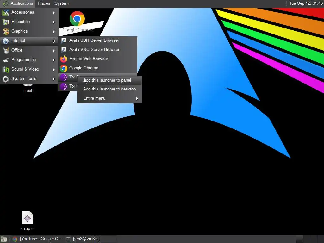The width and height of the screenshot is (324, 243).
Task: Click the Applications menu logo icon
Action: click(x=5, y=3)
